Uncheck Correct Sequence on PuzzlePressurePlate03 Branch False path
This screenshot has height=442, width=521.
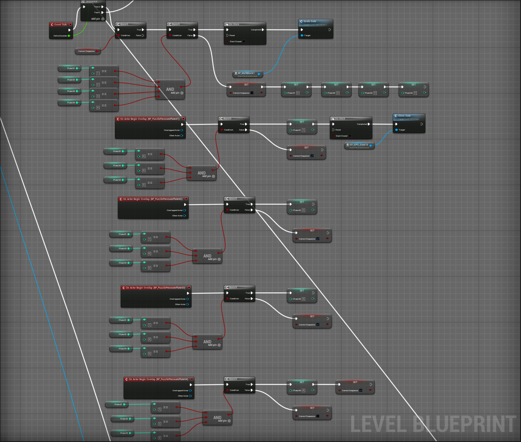(318, 325)
